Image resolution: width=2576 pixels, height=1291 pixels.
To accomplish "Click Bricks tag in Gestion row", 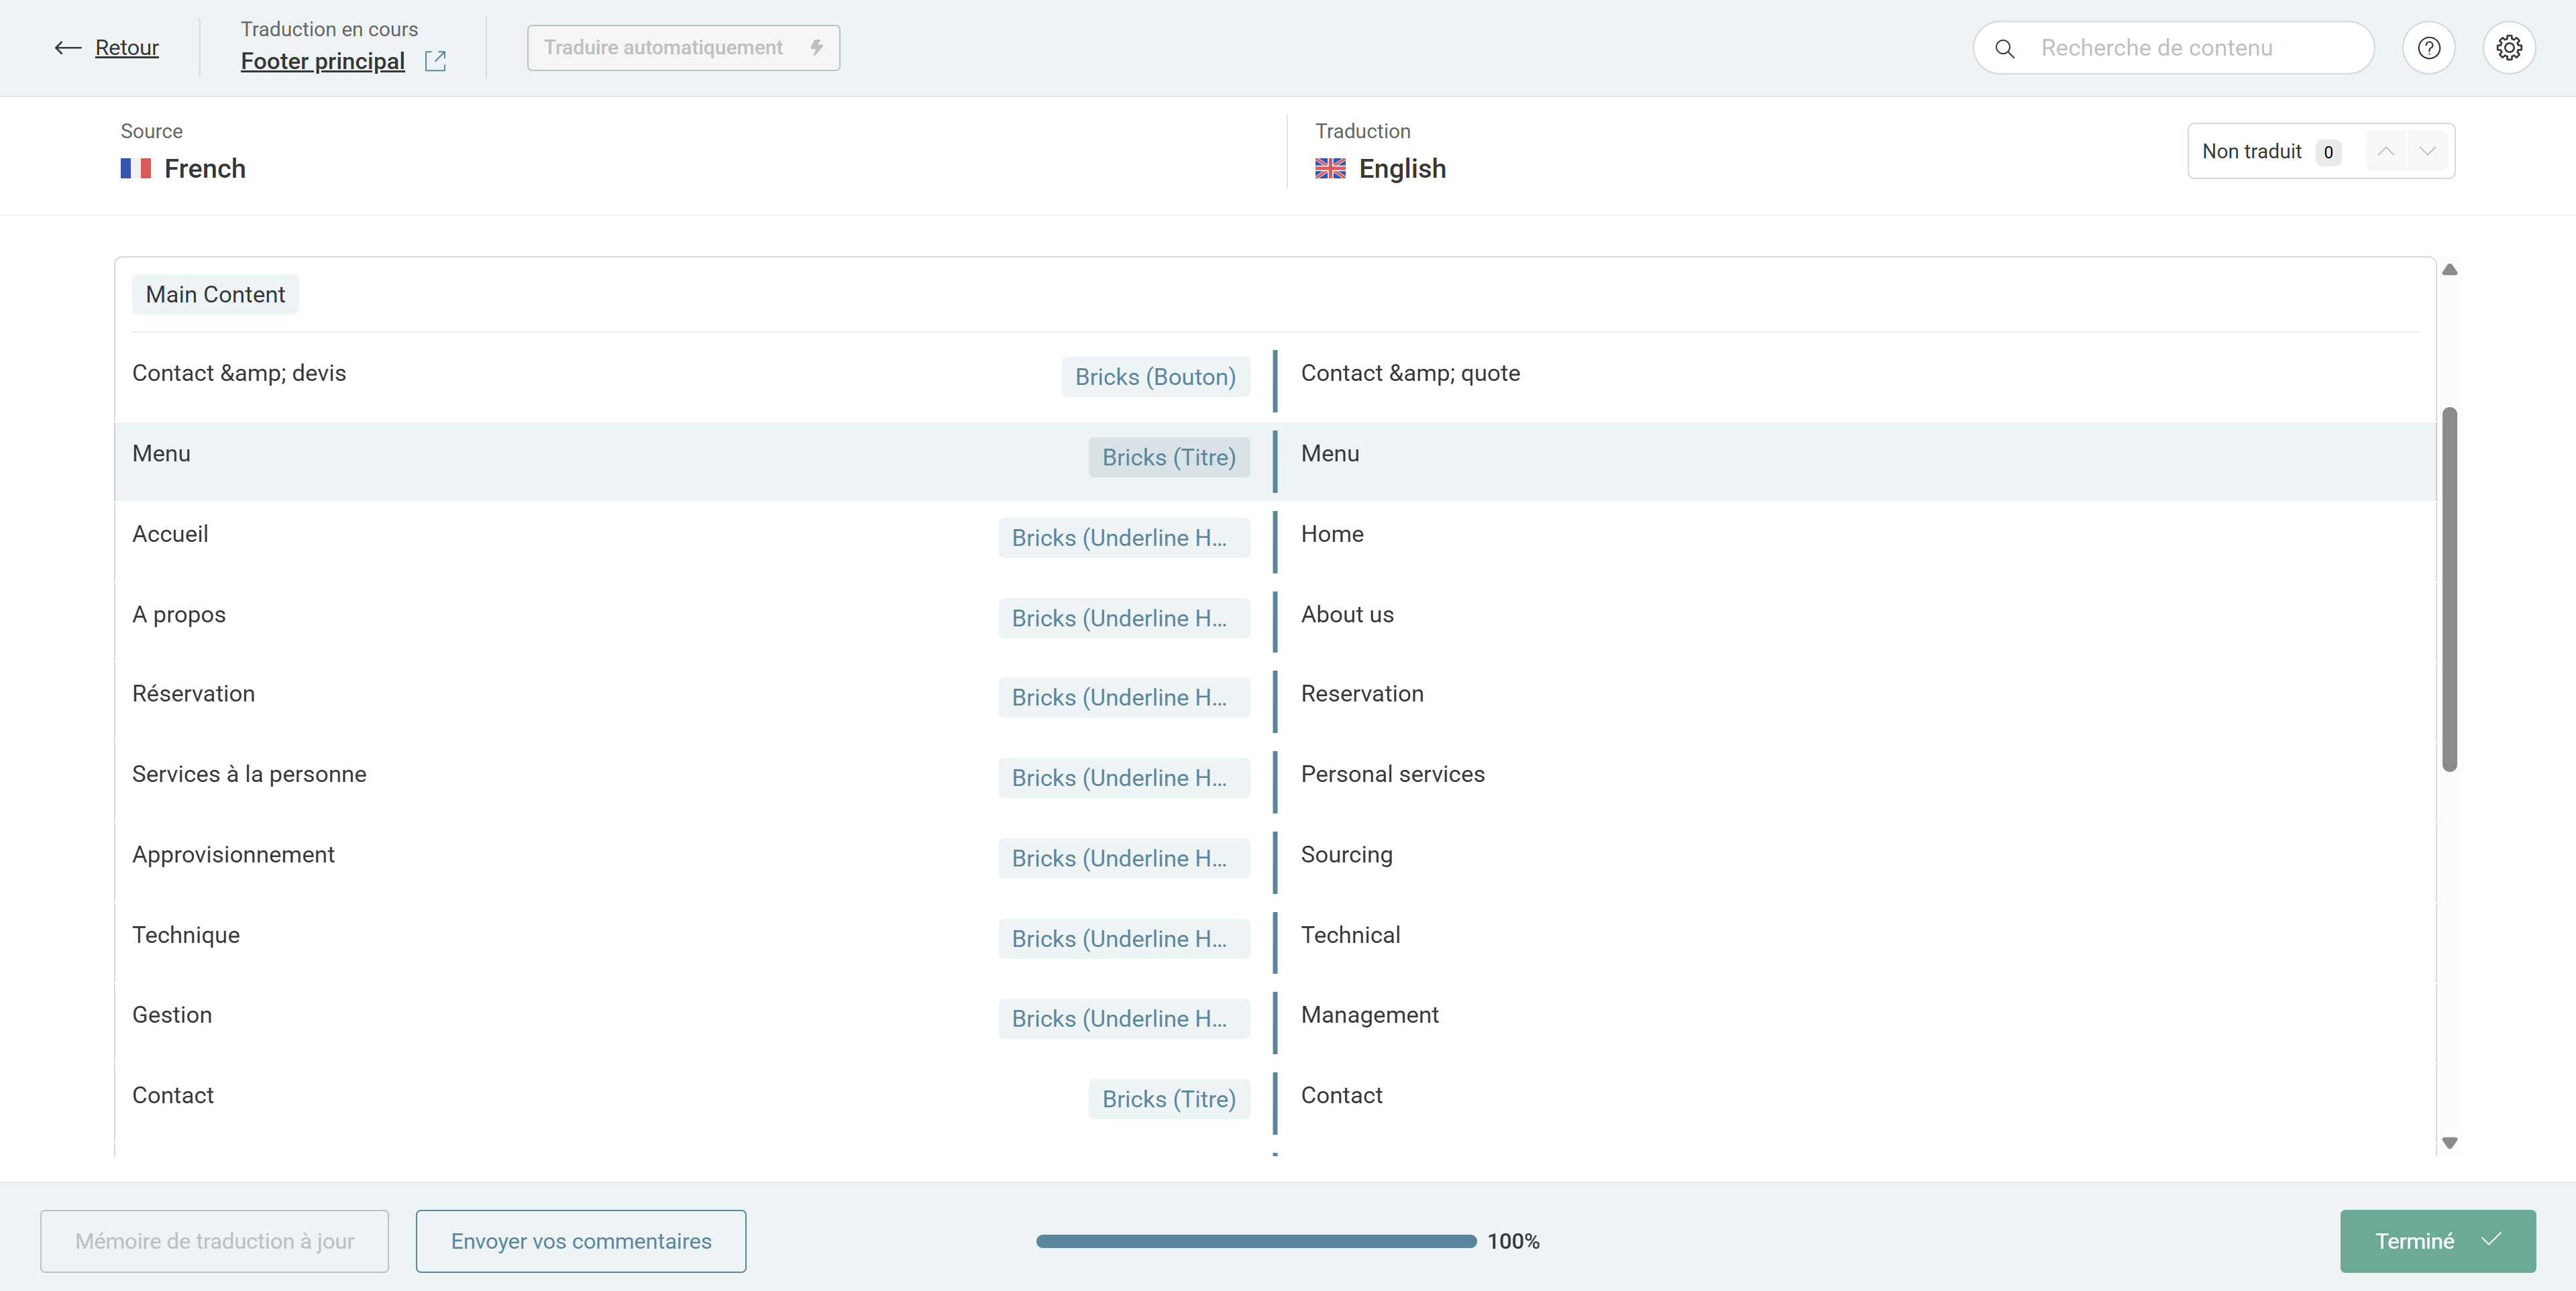I will 1124,1019.
